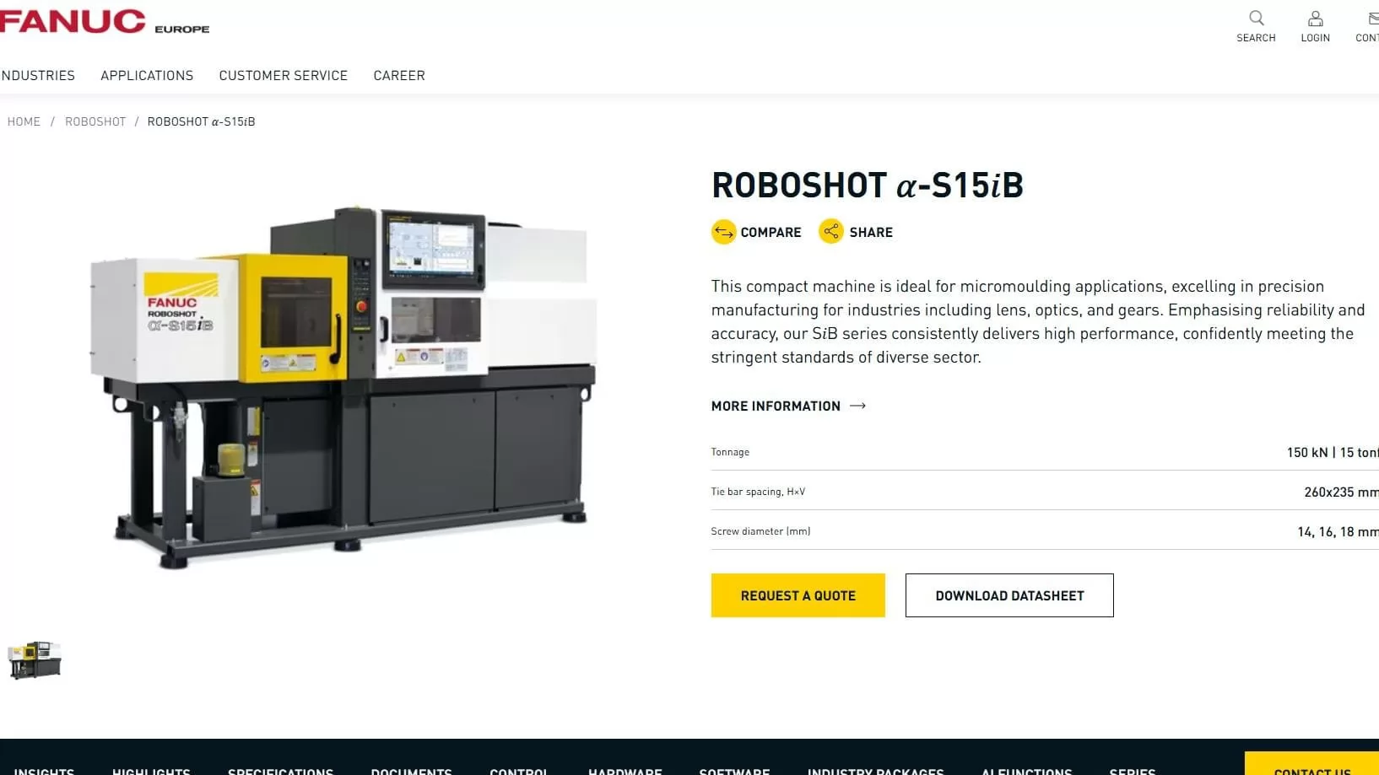Go to Roboshot breadcrumb link
The height and width of the screenshot is (775, 1379).
click(95, 121)
